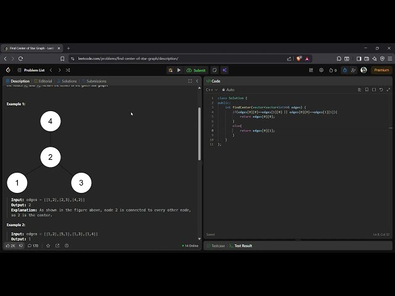Open the notes icon beside Submit
This screenshot has height=296, width=395.
215,70
